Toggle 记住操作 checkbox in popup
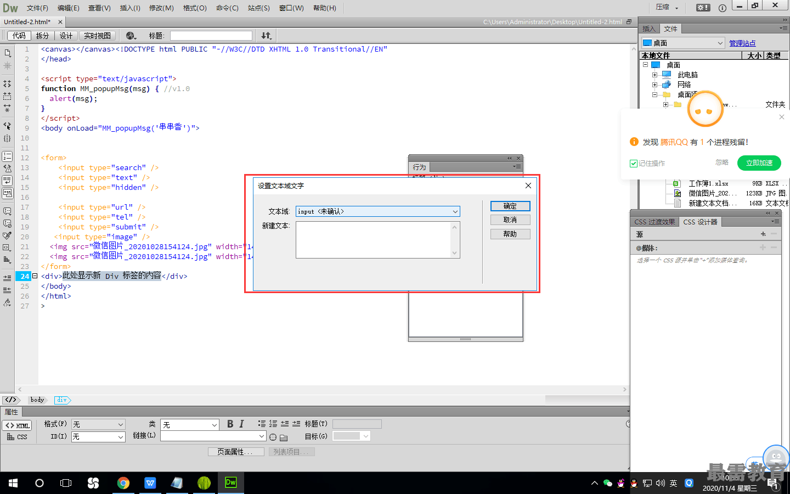This screenshot has width=790, height=494. click(x=633, y=164)
